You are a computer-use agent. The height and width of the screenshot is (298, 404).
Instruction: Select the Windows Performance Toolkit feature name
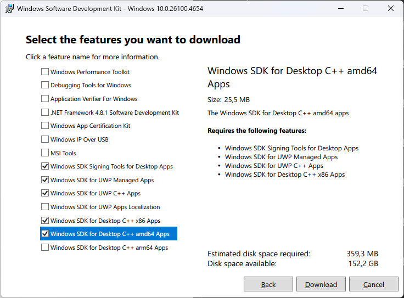click(x=90, y=72)
